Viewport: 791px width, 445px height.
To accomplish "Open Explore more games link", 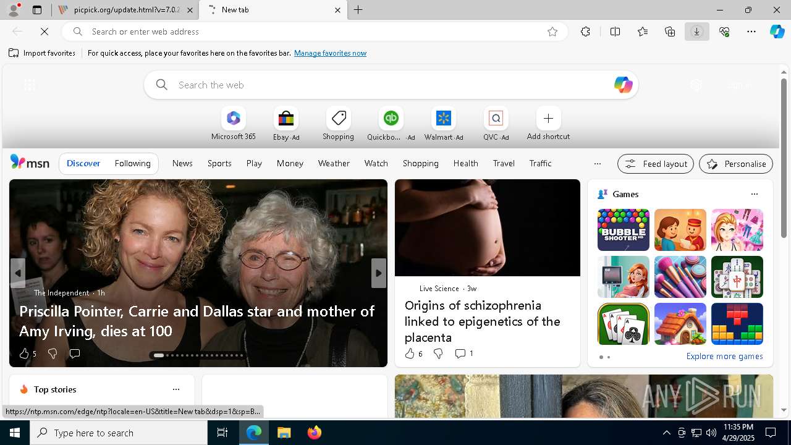I will coord(724,356).
